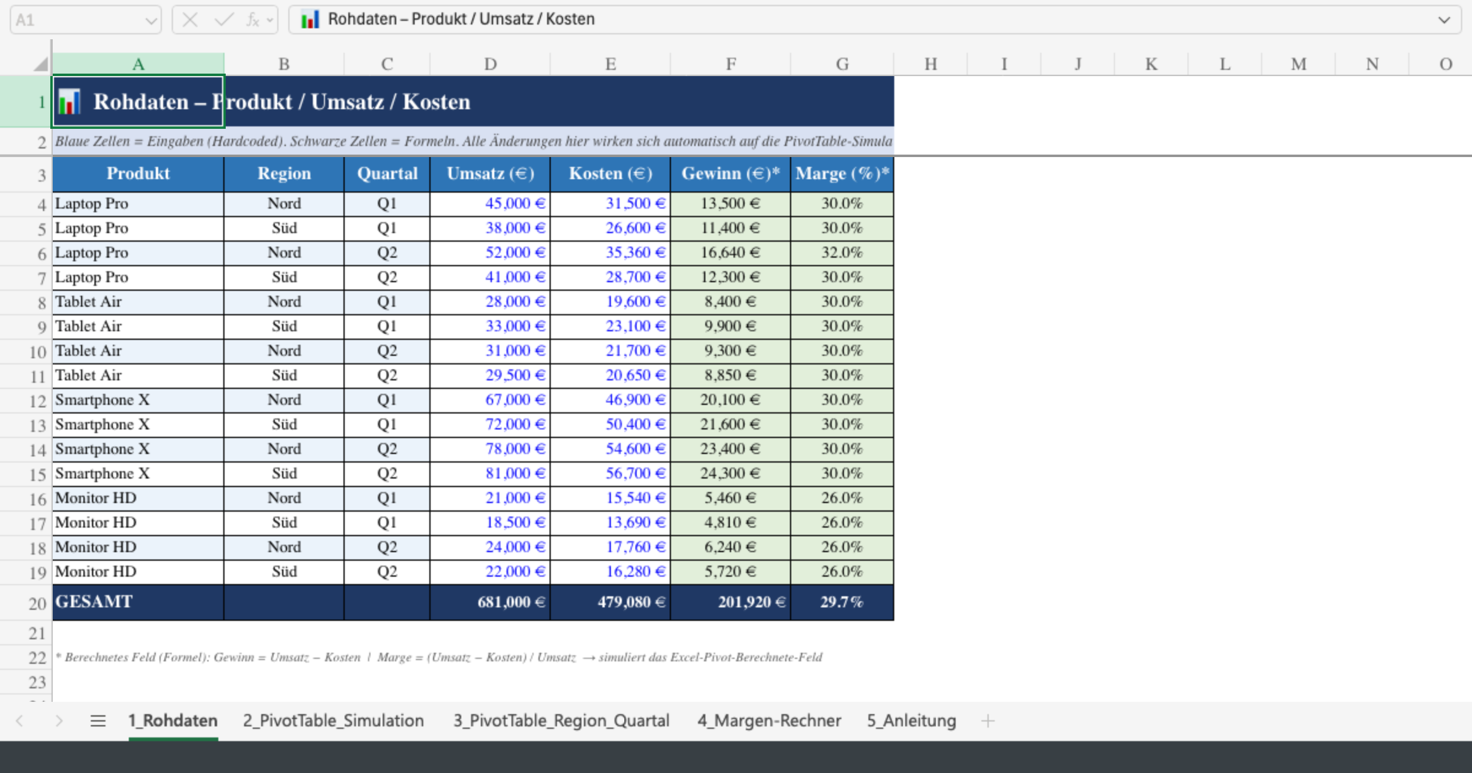Viewport: 1472px width, 773px height.
Task: Expand the formula bar with the right chevron
Action: point(1444,19)
